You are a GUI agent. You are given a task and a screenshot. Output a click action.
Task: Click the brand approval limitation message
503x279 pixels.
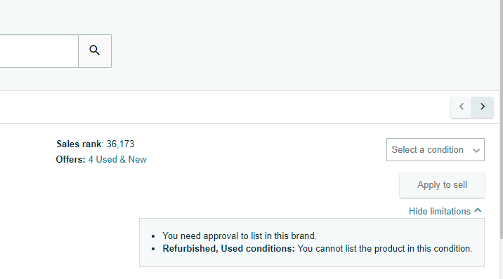240,236
